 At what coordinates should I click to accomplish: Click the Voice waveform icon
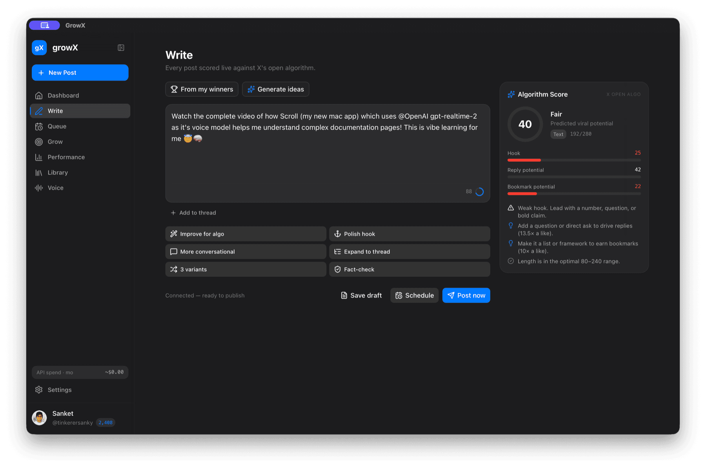click(x=39, y=188)
